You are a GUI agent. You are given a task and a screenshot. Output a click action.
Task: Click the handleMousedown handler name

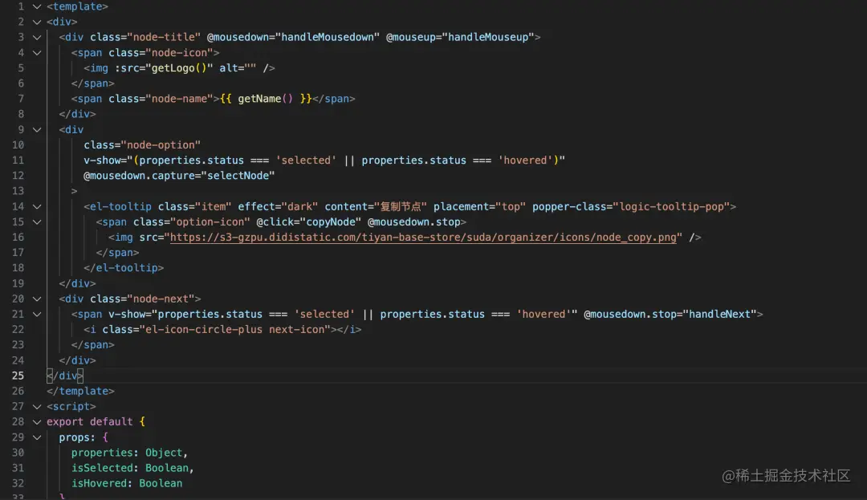point(328,38)
